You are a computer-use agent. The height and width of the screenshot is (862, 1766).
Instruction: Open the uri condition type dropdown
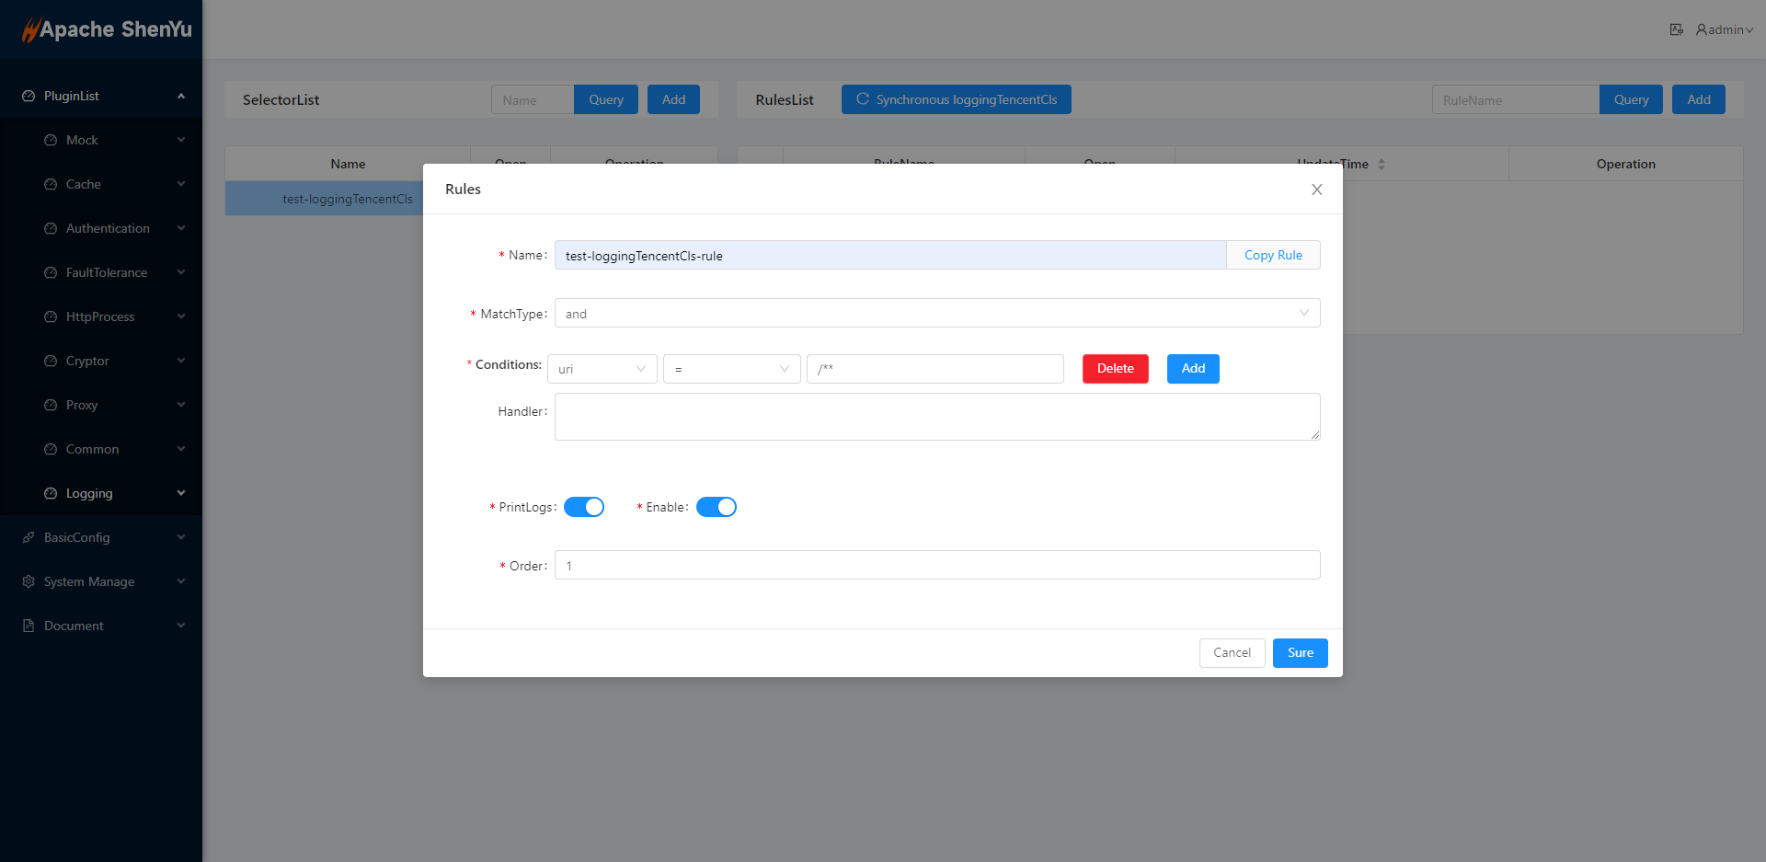(x=602, y=369)
